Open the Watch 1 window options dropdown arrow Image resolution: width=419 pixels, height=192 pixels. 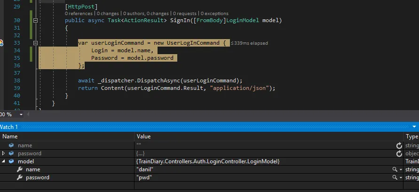click(x=414, y=127)
